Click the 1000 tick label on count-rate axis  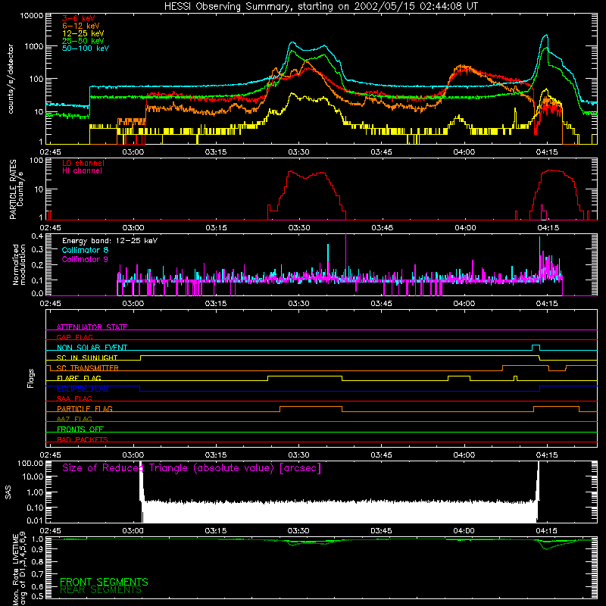coord(34,46)
